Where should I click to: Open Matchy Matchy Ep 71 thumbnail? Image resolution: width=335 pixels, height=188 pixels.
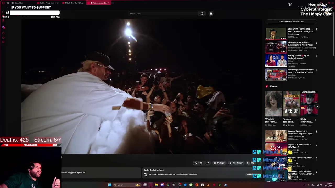276,60
